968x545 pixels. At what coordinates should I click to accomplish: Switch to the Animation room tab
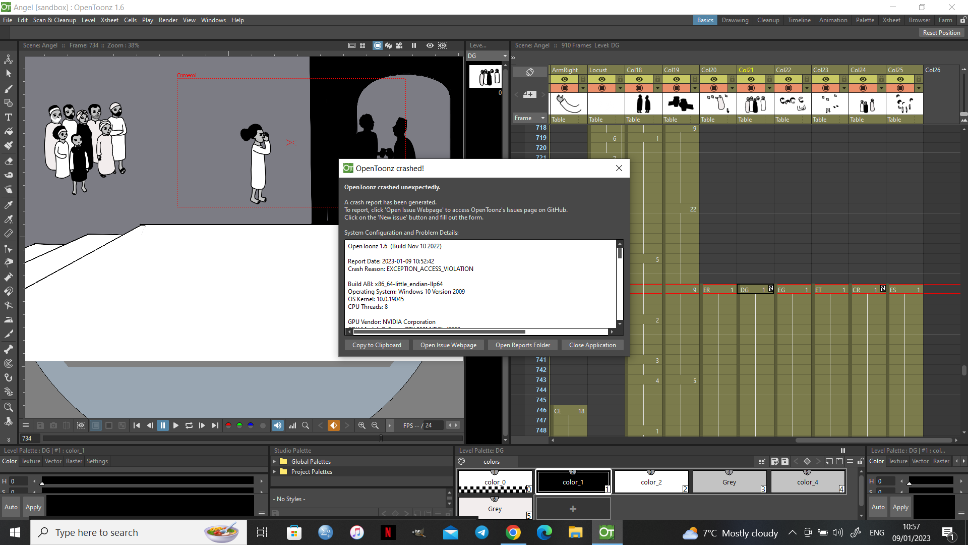(x=833, y=20)
